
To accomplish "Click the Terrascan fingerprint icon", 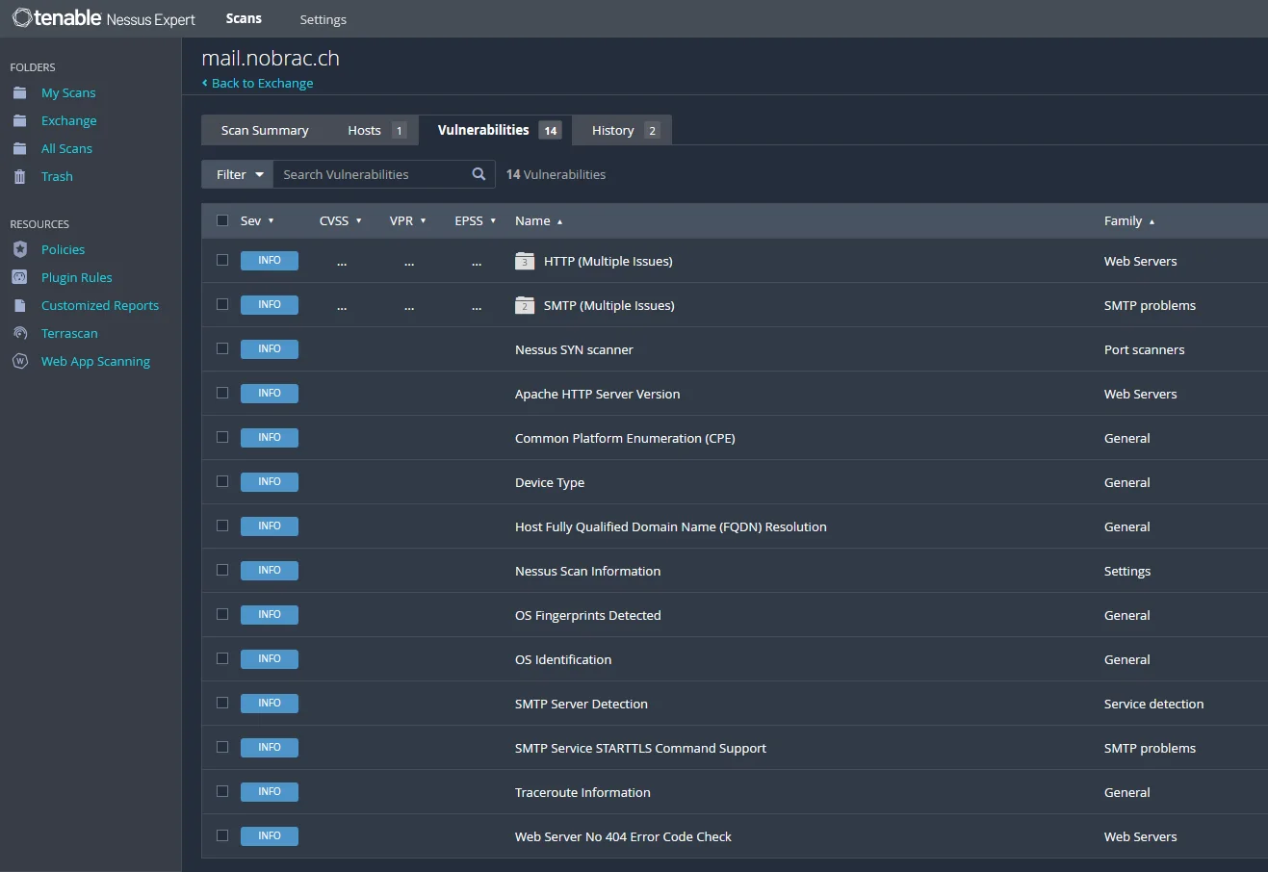I will click(x=19, y=333).
